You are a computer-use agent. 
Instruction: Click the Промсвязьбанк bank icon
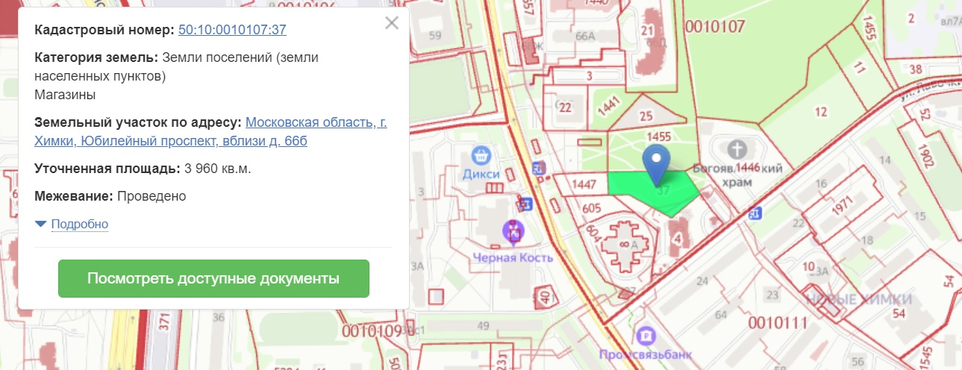pos(646,335)
